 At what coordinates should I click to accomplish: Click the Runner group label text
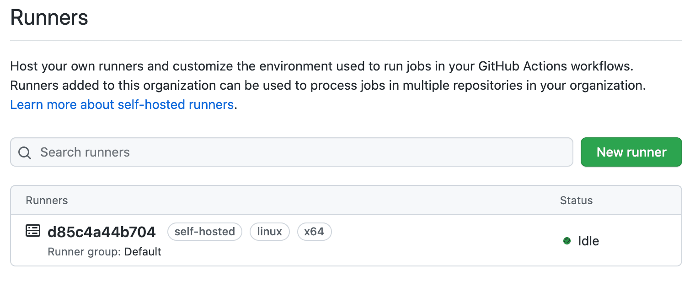coord(85,252)
